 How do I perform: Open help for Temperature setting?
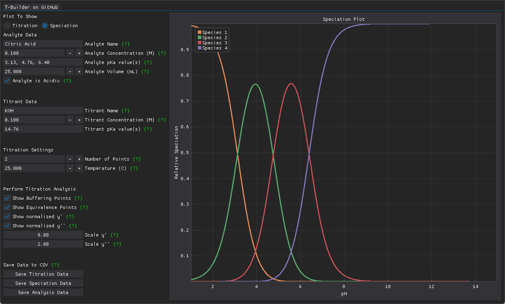(134, 168)
